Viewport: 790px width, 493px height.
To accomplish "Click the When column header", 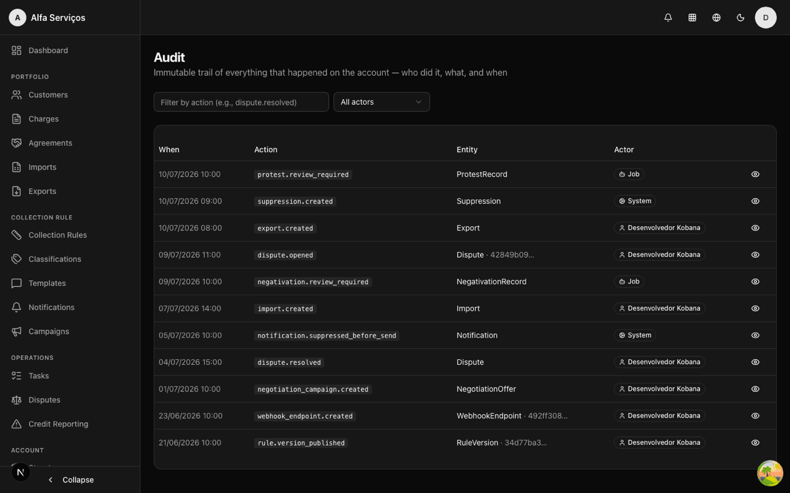I will (169, 150).
